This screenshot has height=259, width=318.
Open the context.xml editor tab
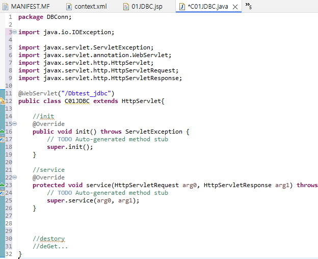tap(87, 7)
